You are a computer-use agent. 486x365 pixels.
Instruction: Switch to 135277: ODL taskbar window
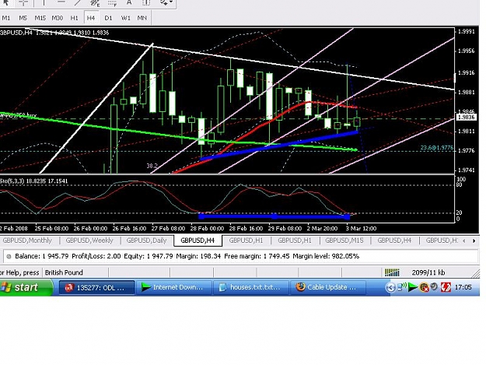[96, 287]
